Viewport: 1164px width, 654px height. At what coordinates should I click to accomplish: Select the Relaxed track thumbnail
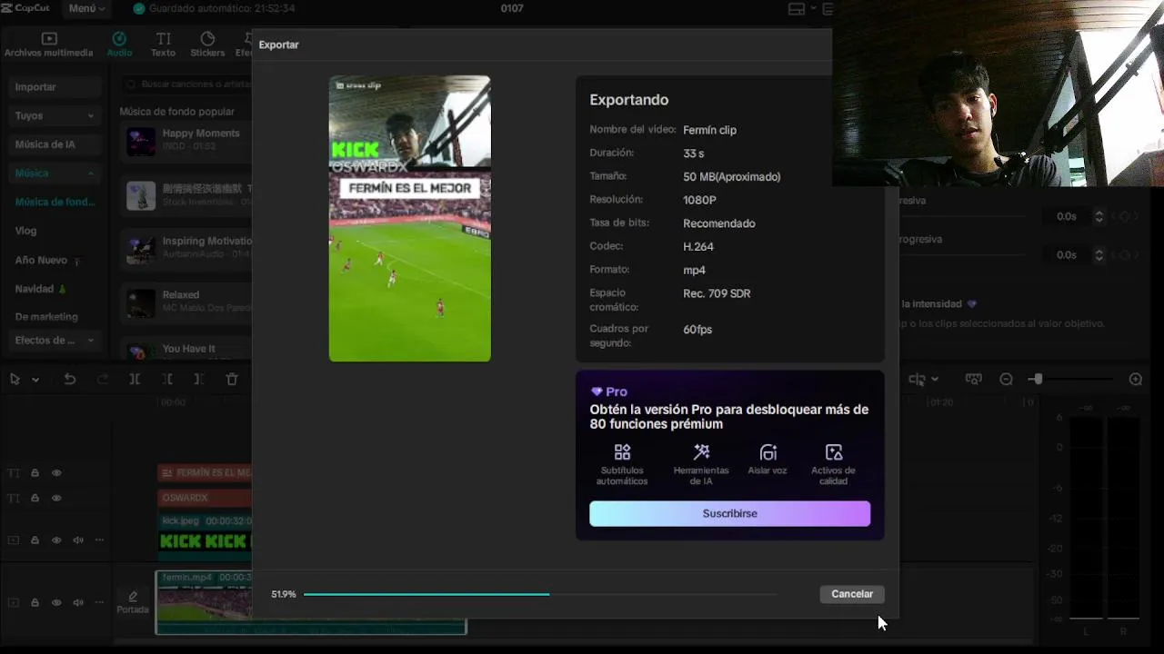pyautogui.click(x=141, y=302)
